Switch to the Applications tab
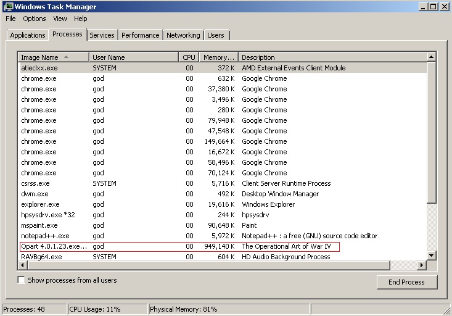The width and height of the screenshot is (452, 316). [27, 35]
